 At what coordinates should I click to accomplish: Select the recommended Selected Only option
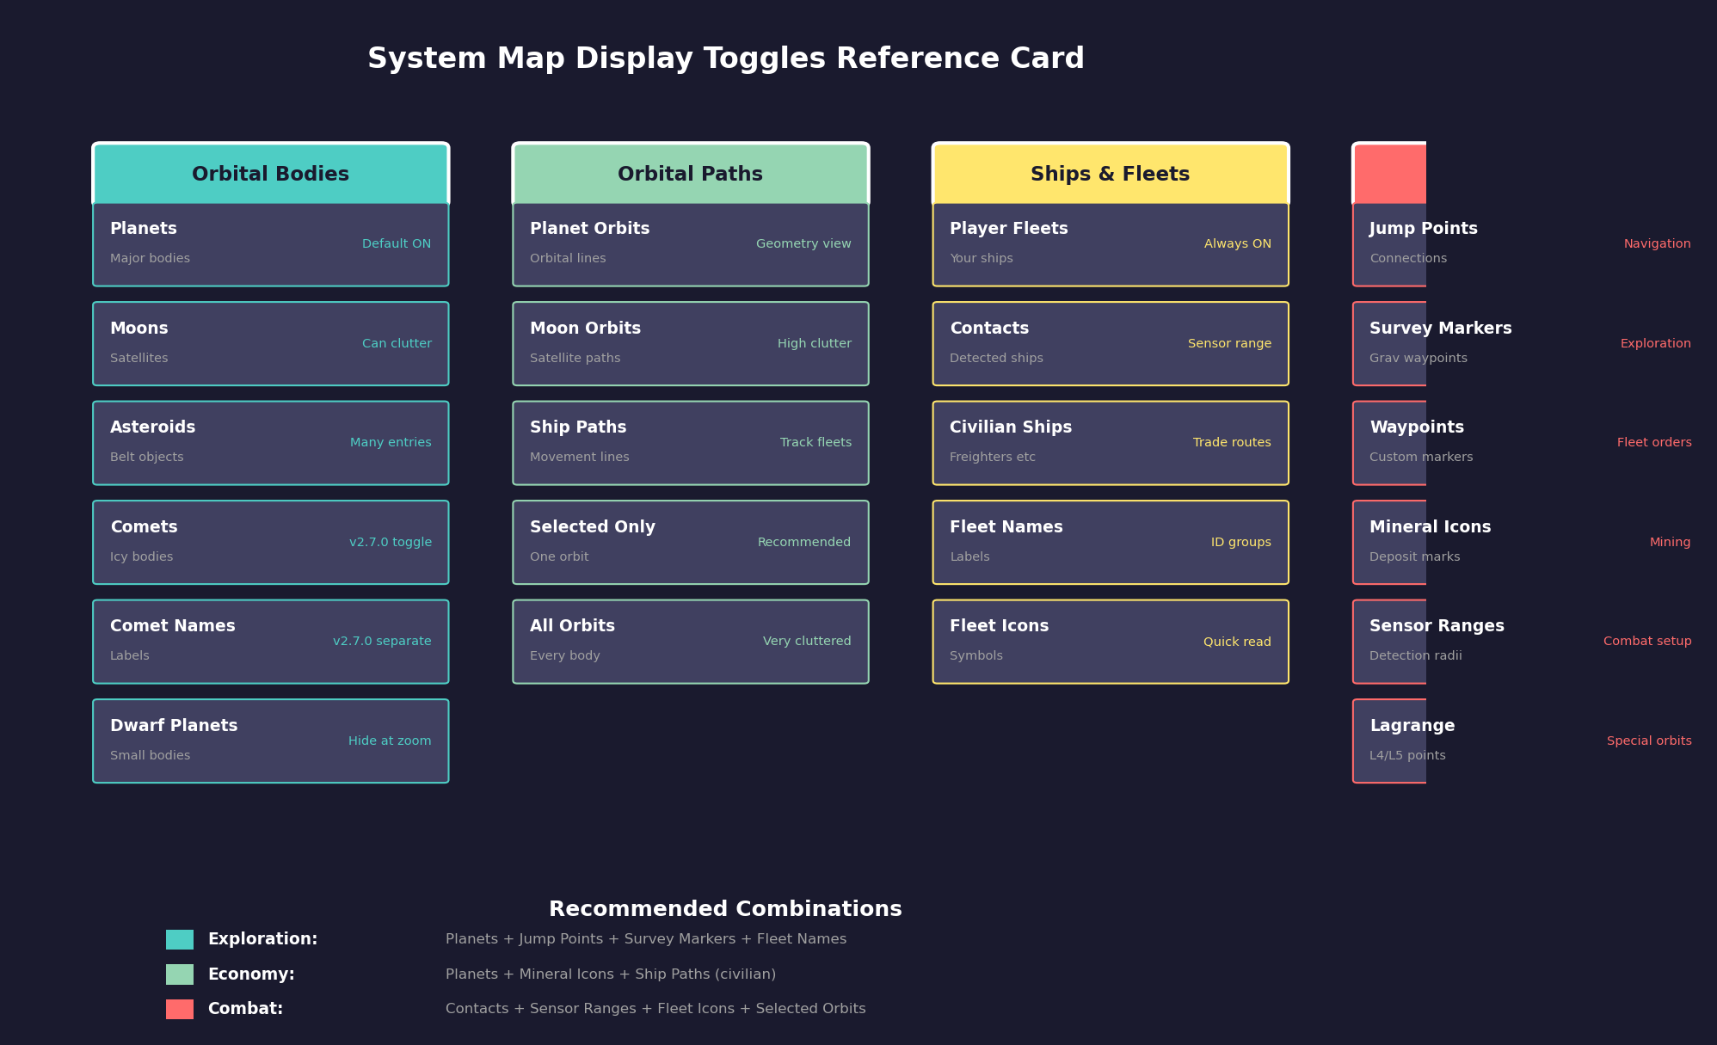(x=690, y=542)
